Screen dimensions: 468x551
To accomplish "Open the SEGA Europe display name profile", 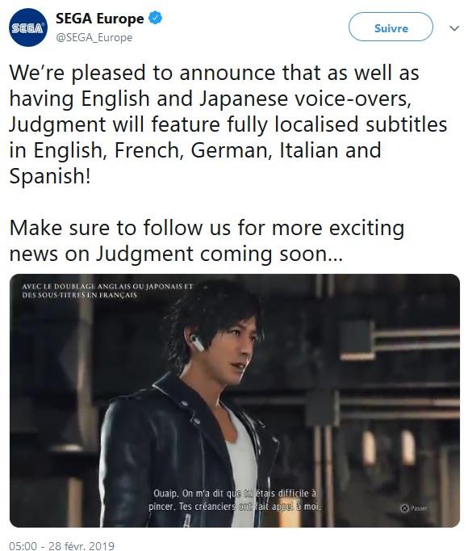I will [x=100, y=19].
